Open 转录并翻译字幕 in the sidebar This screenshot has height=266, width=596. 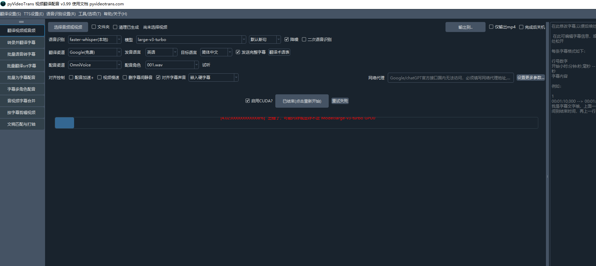point(21,43)
